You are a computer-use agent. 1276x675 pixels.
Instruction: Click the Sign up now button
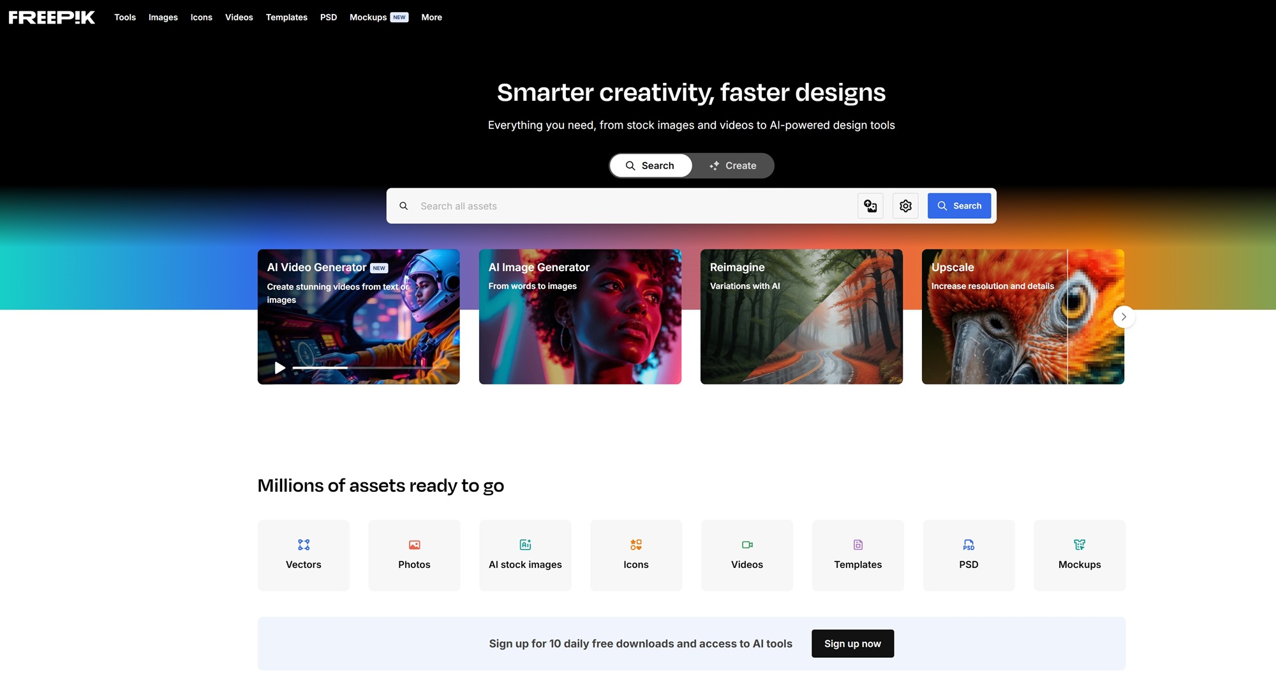852,643
